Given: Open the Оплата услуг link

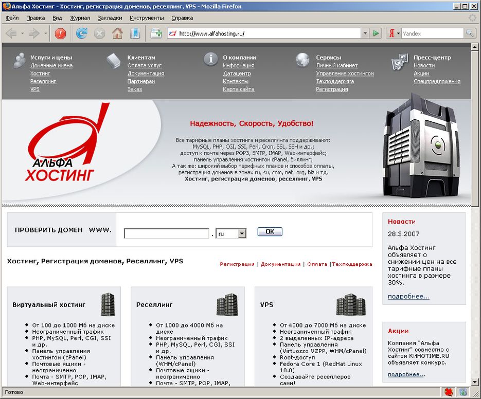Looking at the screenshot, I should pos(145,65).
